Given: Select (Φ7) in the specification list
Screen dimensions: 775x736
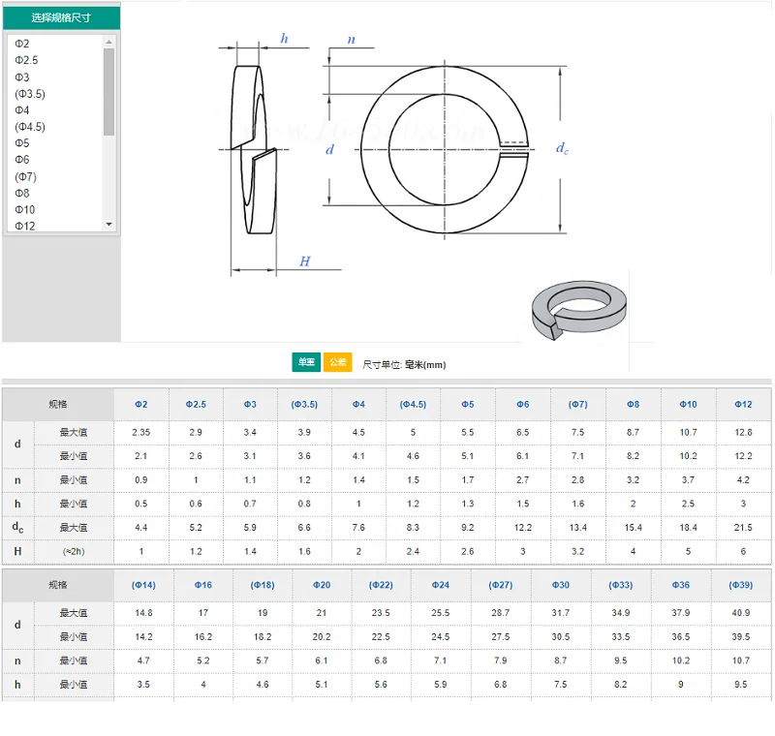Looking at the screenshot, I should 24,176.
